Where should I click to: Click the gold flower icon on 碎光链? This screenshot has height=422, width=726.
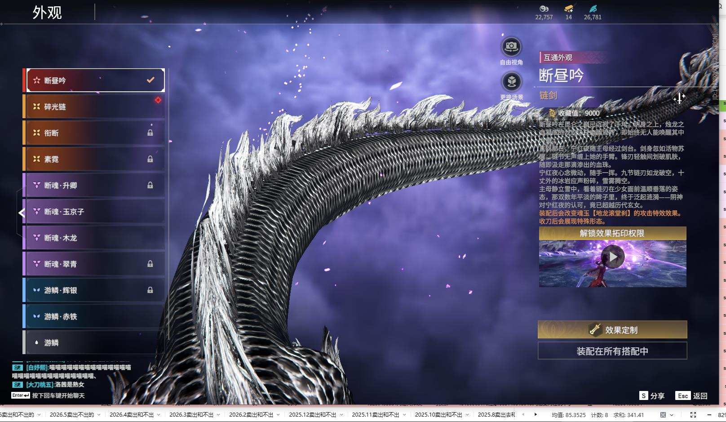(36, 107)
